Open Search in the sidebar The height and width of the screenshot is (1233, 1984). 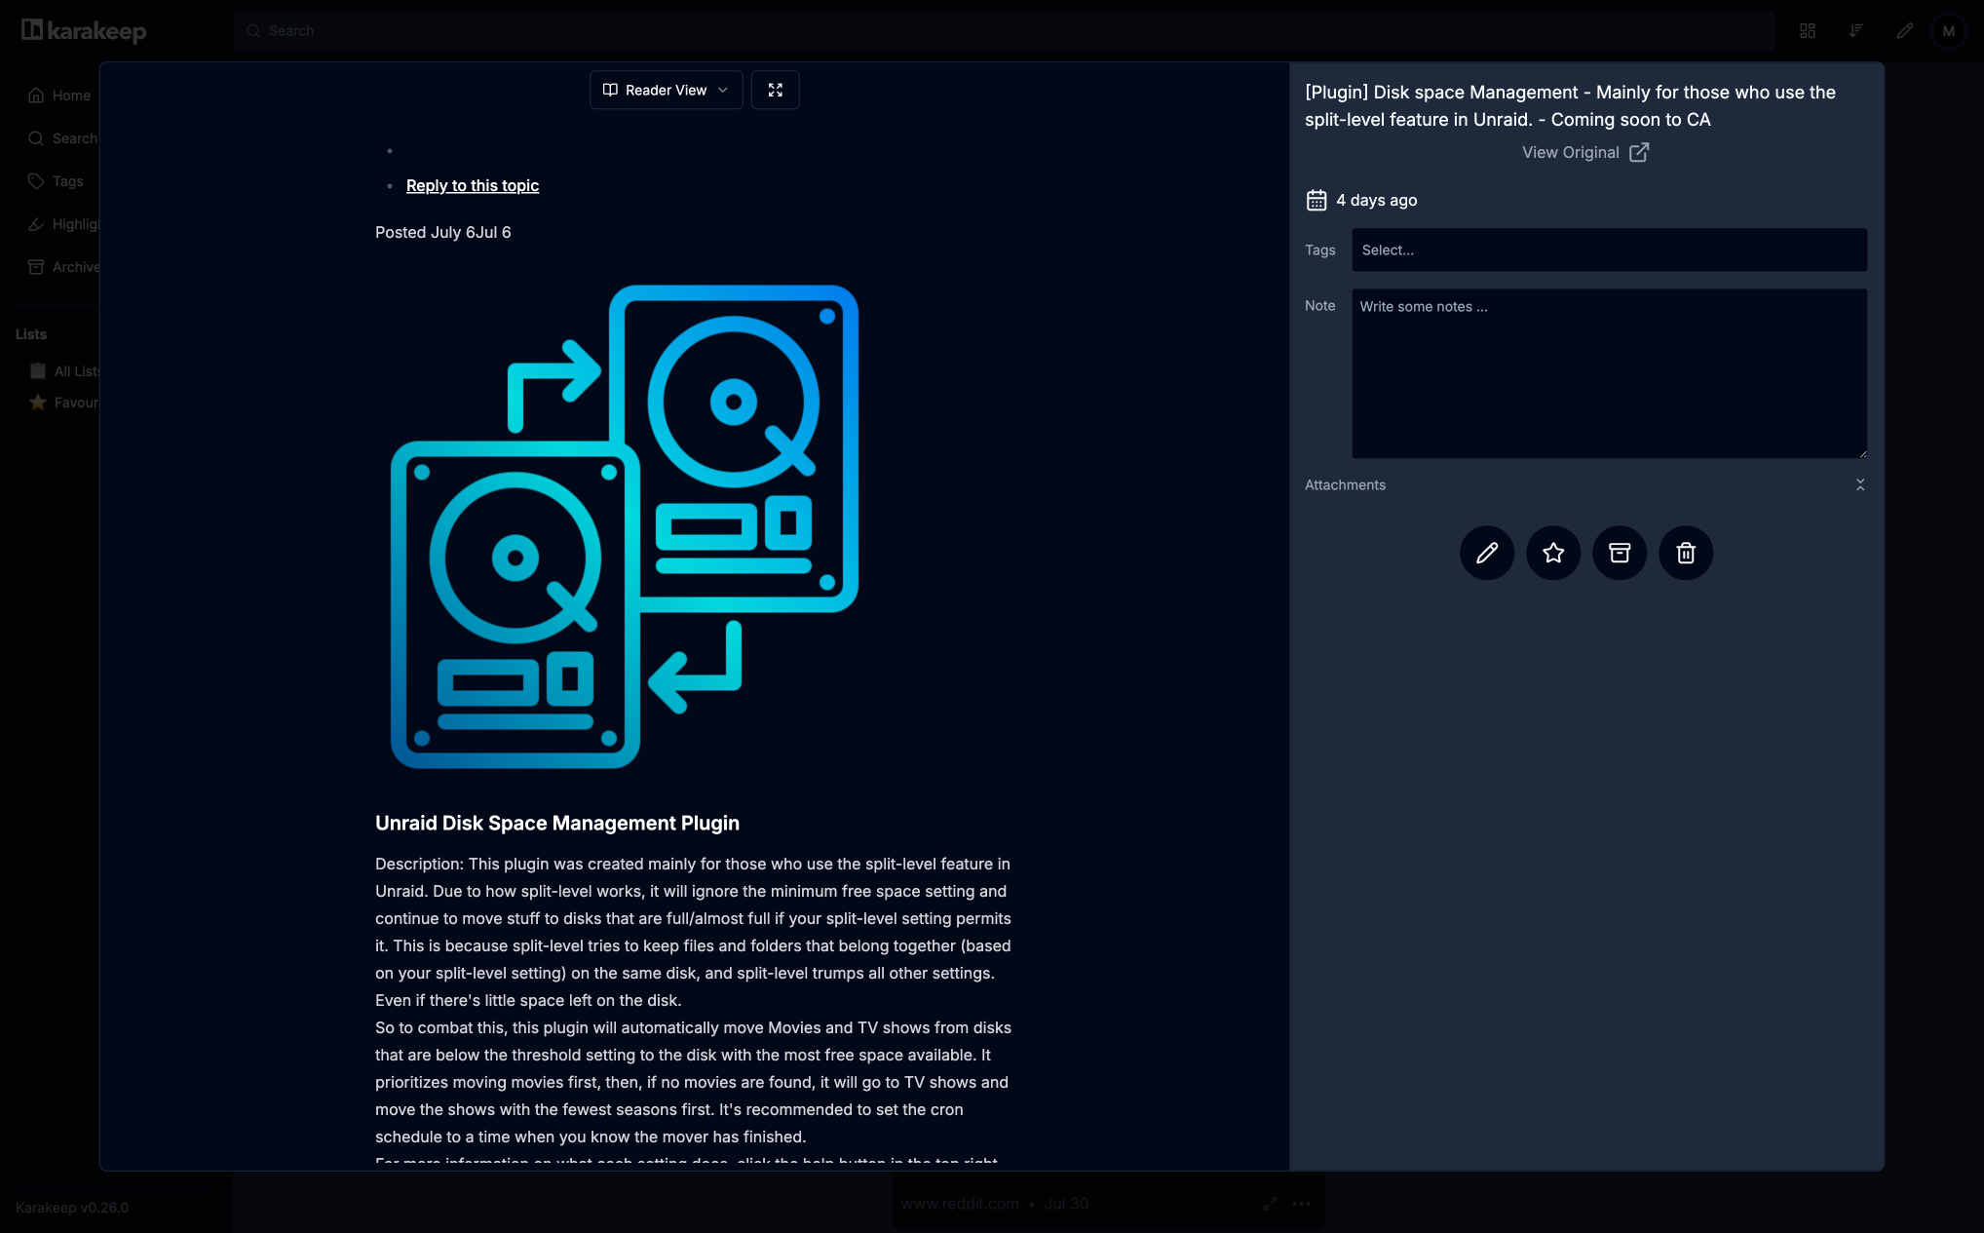[62, 138]
